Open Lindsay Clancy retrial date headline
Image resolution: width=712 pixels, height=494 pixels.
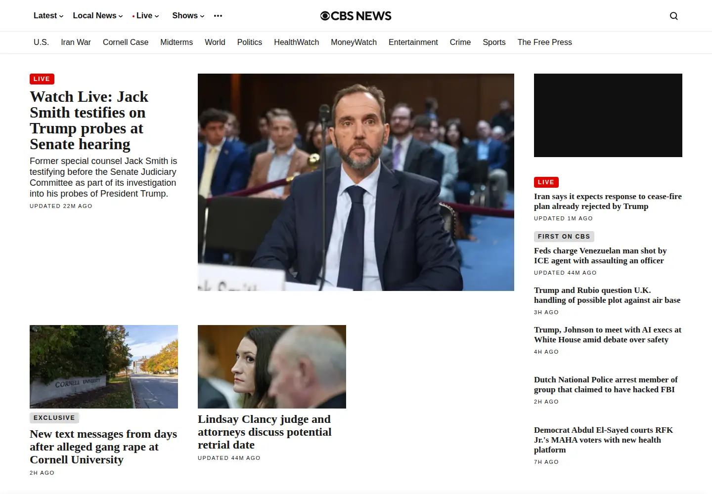click(x=265, y=432)
